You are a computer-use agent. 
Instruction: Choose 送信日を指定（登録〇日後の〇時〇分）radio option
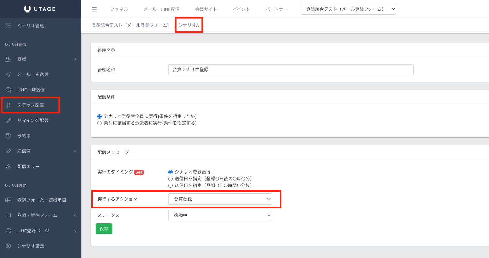tap(170, 179)
